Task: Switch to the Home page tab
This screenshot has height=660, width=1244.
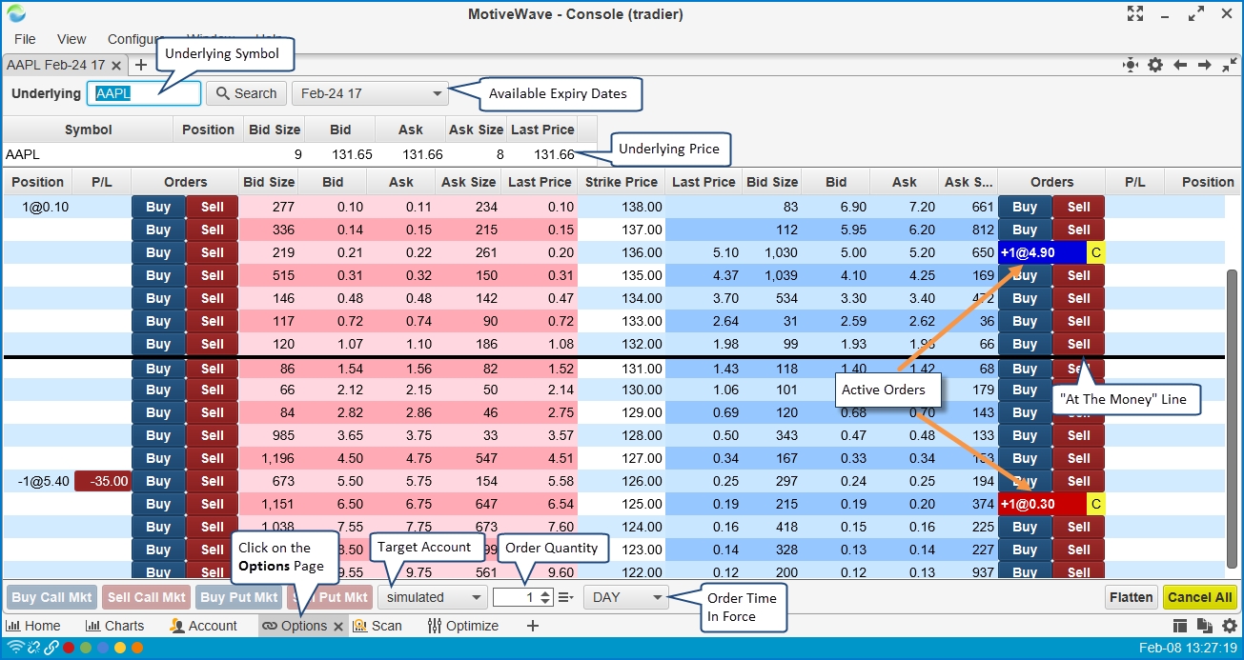Action: (33, 626)
